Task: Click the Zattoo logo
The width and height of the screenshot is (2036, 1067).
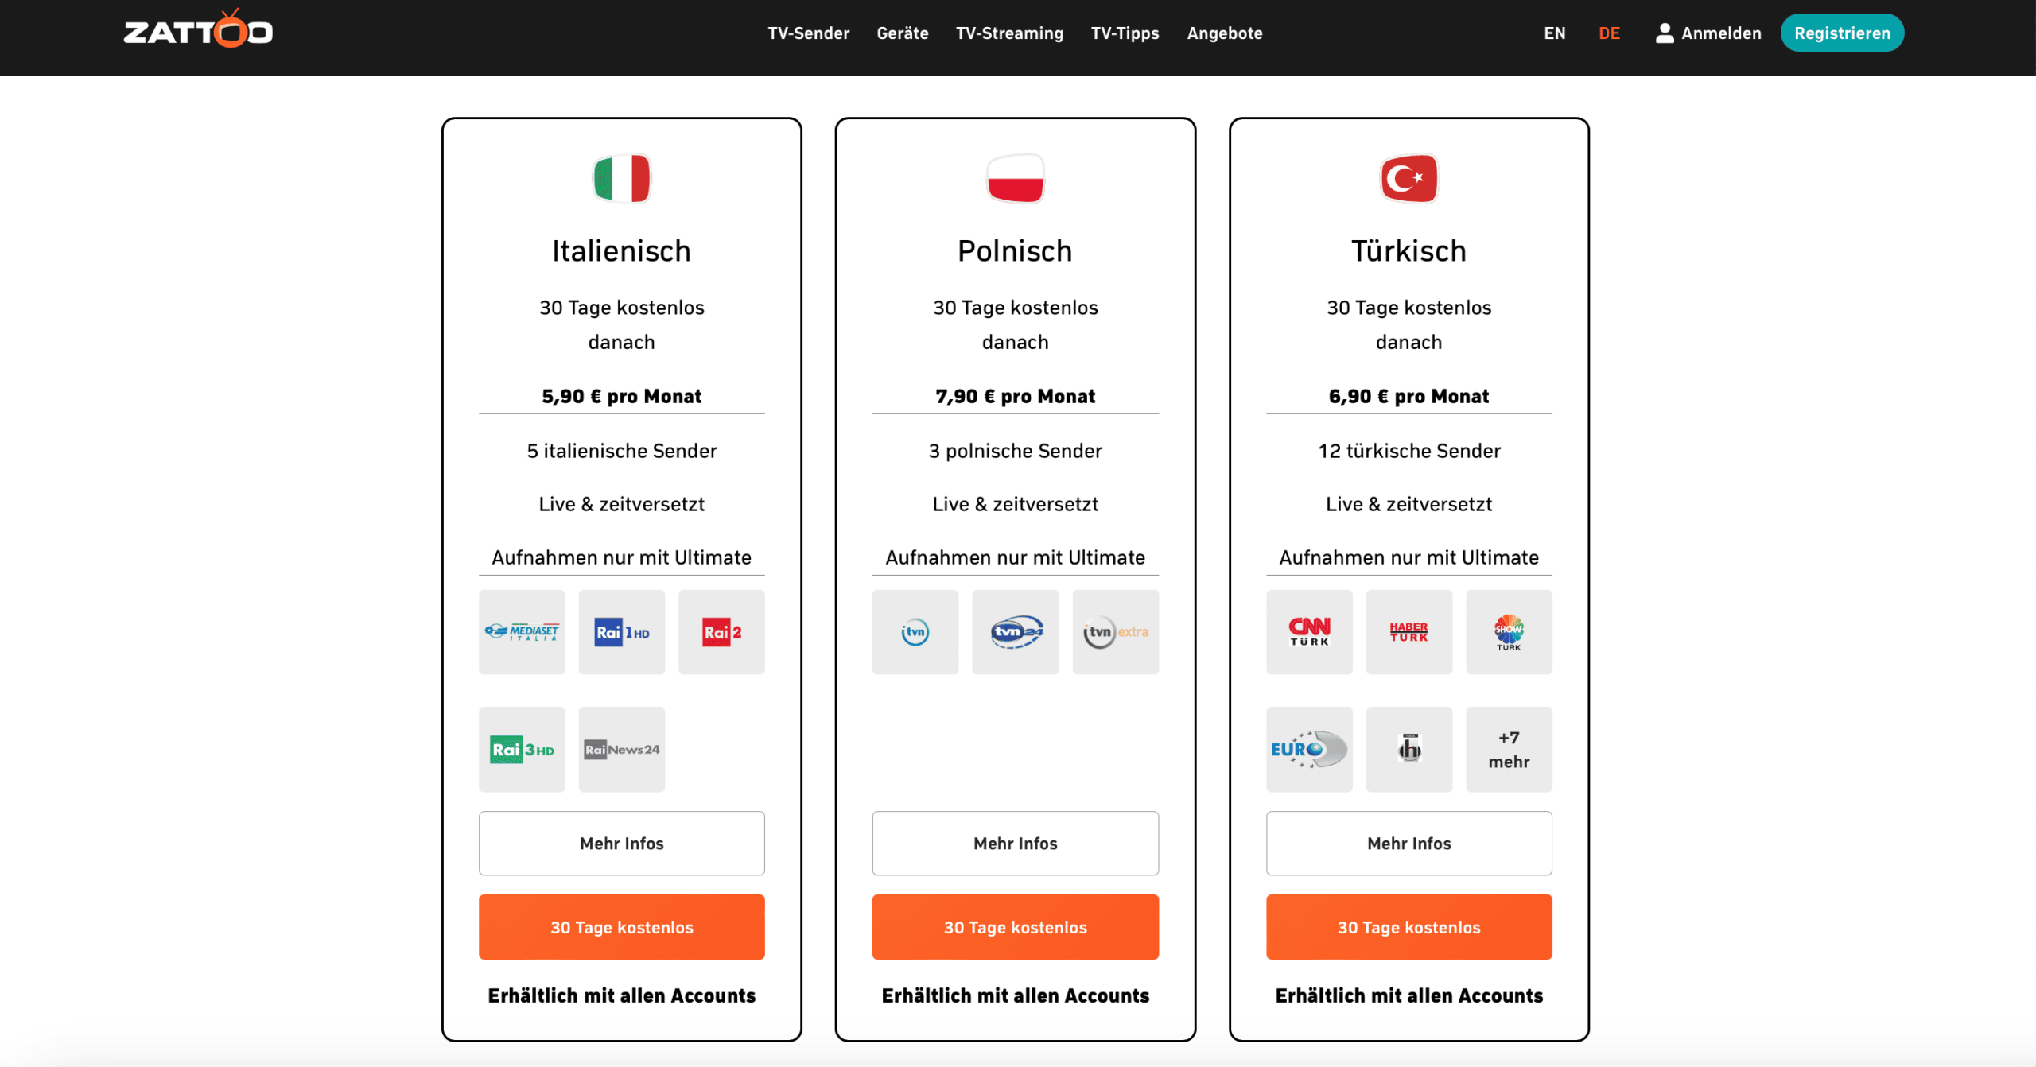Action: pos(198,29)
